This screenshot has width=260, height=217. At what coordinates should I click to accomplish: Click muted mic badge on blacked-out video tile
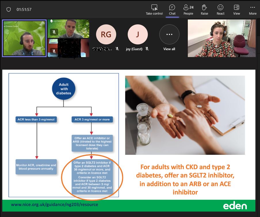pos(54,51)
